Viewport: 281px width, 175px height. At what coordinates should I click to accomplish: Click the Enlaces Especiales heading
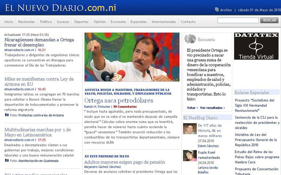tap(252, 92)
